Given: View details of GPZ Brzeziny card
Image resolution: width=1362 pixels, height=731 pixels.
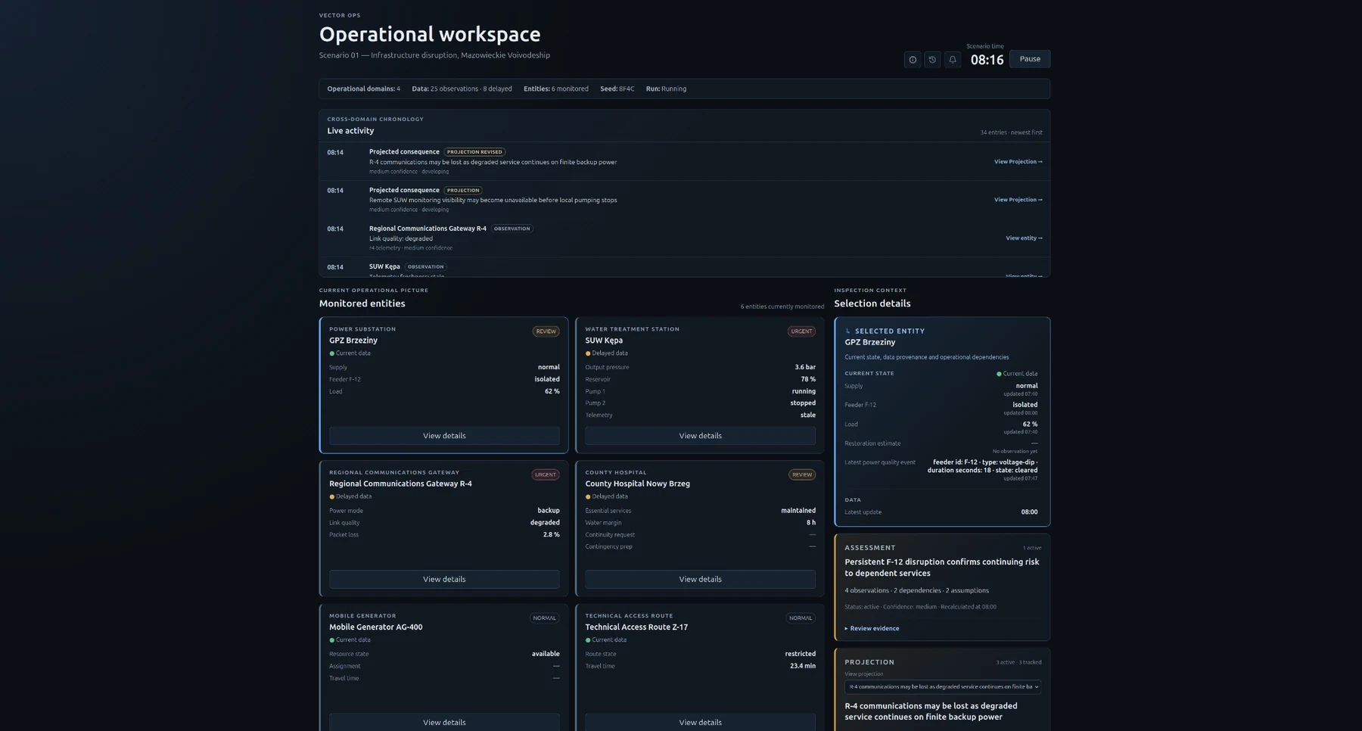Looking at the screenshot, I should pos(444,436).
